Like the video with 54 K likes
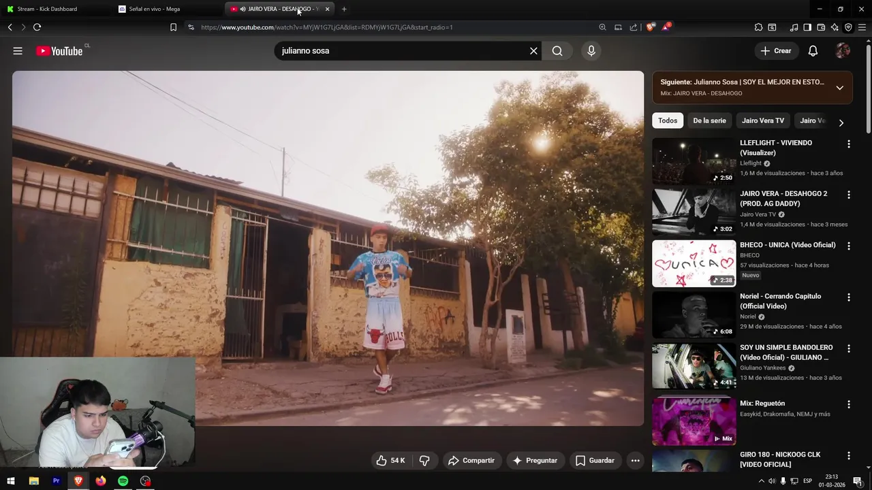This screenshot has width=872, height=490. 390,461
